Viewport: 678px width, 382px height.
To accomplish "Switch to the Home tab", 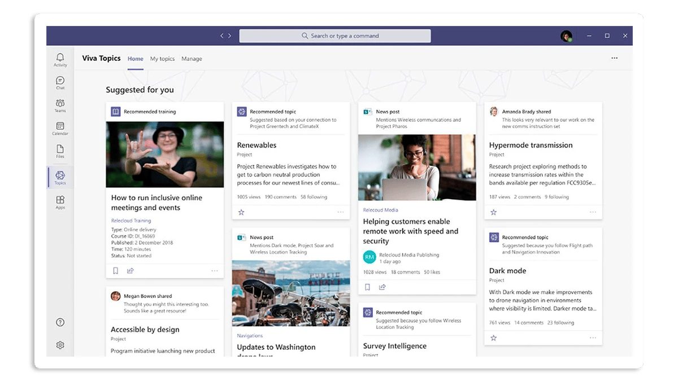I will [136, 59].
